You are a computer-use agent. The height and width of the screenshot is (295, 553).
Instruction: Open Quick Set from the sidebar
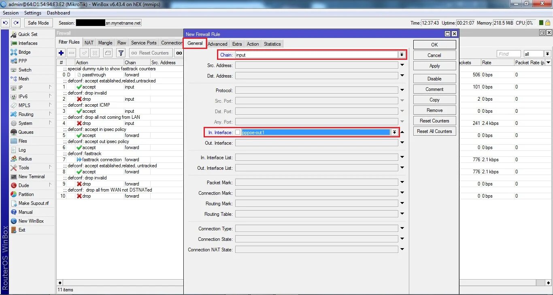(28, 34)
